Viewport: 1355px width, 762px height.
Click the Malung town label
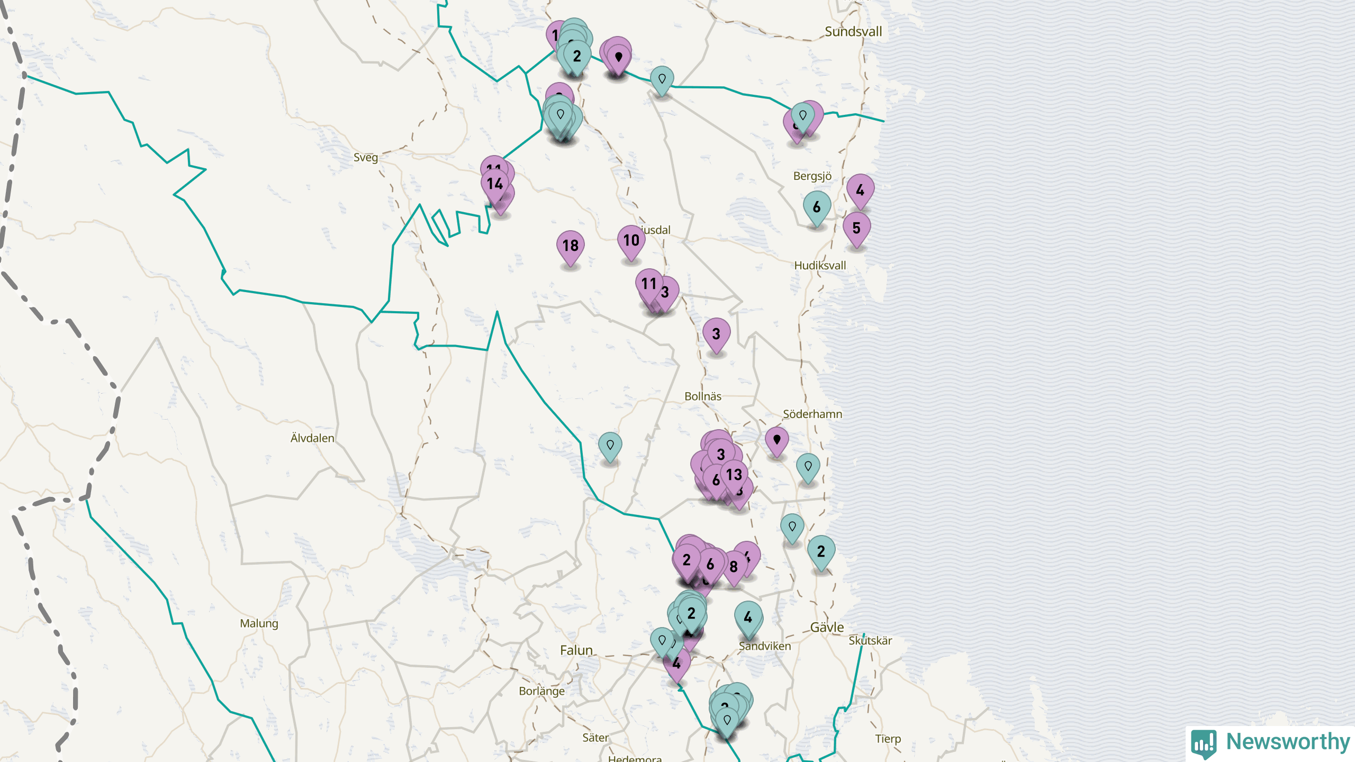point(259,624)
